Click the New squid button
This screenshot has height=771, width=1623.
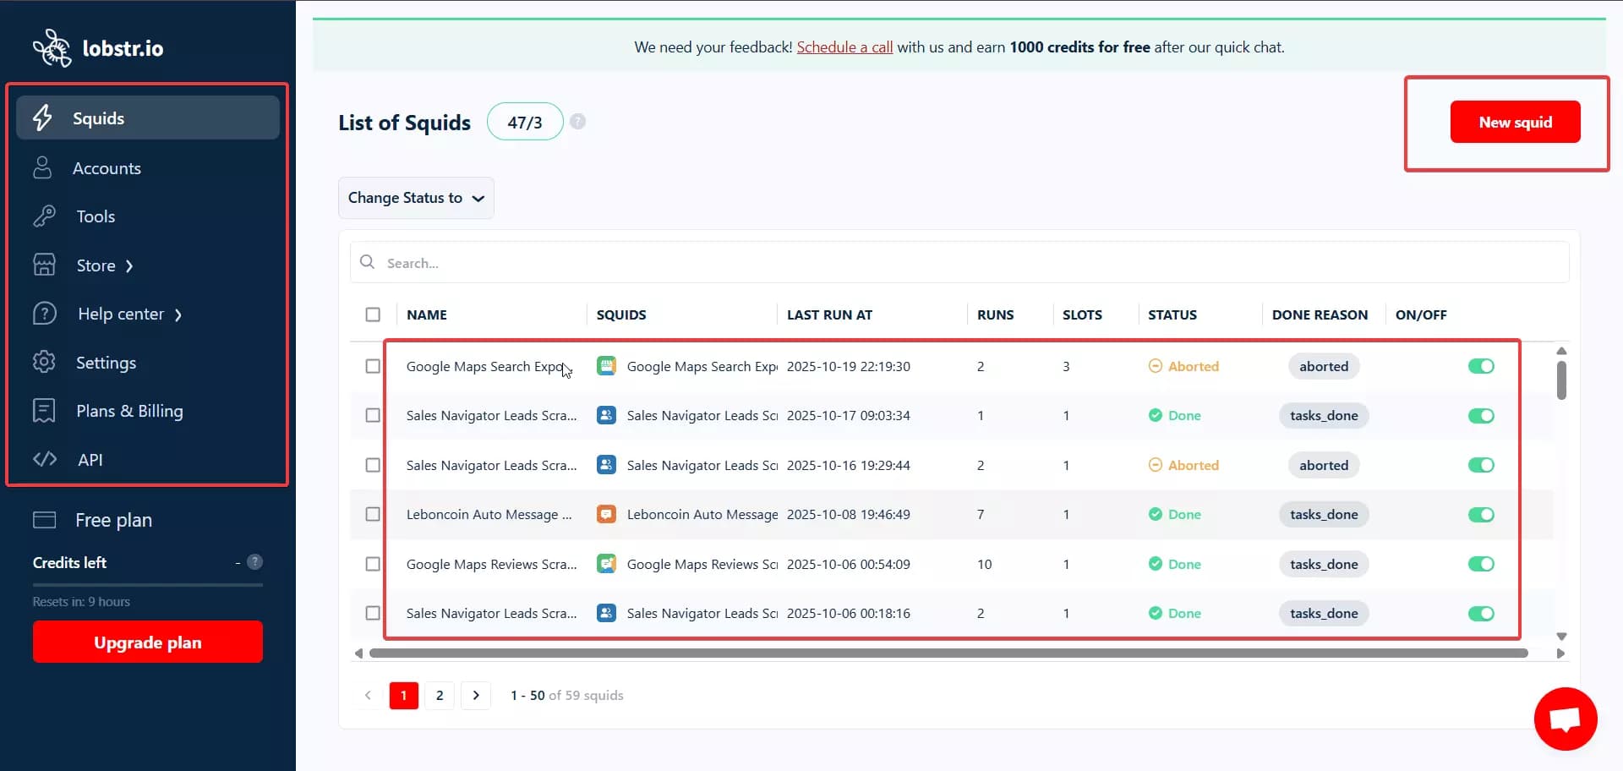coord(1515,122)
